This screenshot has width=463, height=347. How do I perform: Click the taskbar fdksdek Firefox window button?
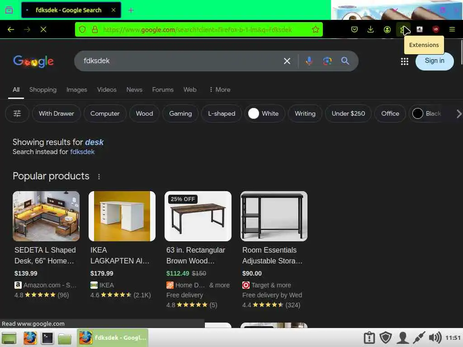113,338
